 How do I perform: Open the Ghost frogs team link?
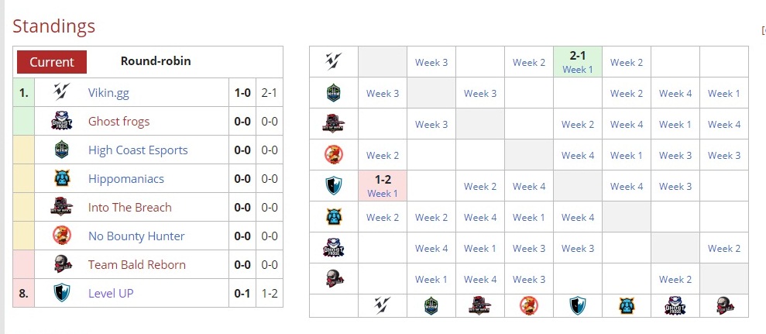coord(119,122)
